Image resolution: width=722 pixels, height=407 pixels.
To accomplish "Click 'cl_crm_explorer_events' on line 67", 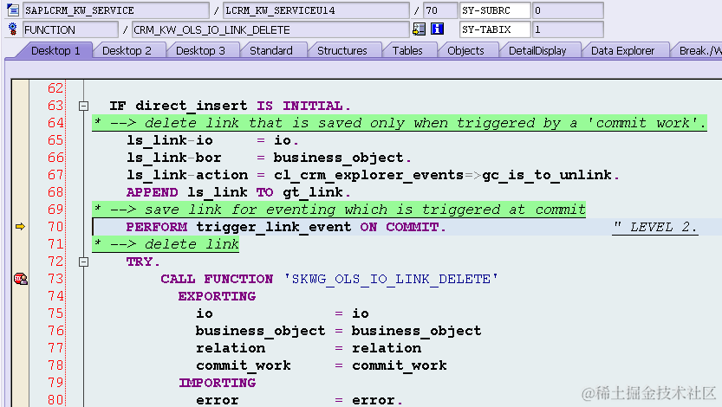I will point(368,175).
